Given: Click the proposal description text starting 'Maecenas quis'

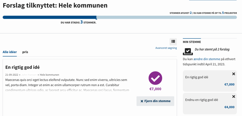Looking at the screenshot, I should pyautogui.click(x=66, y=82).
